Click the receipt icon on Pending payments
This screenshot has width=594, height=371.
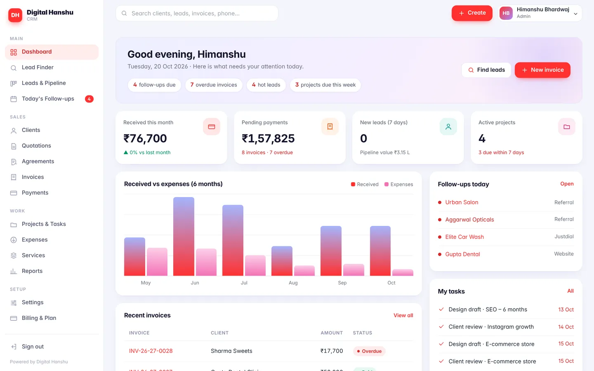pos(330,127)
